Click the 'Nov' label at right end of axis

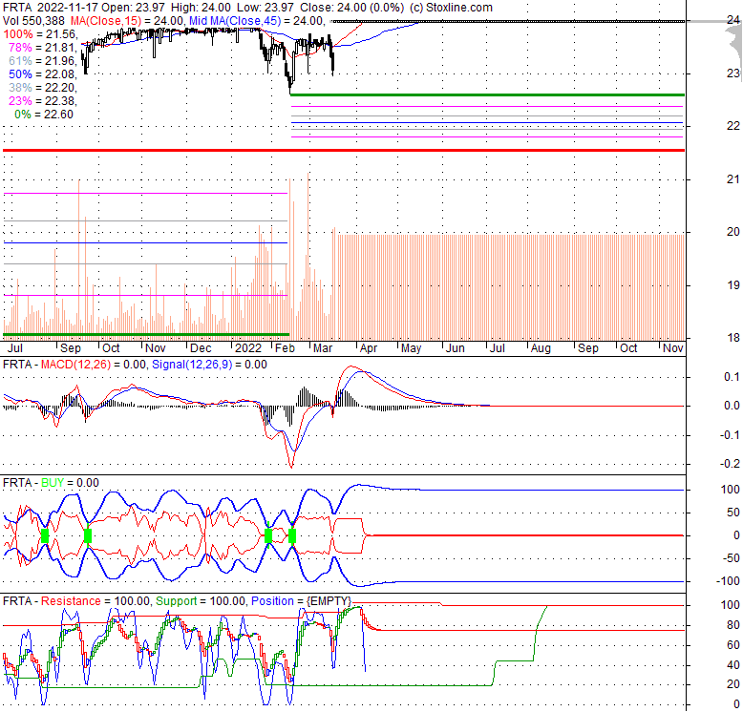(x=673, y=348)
